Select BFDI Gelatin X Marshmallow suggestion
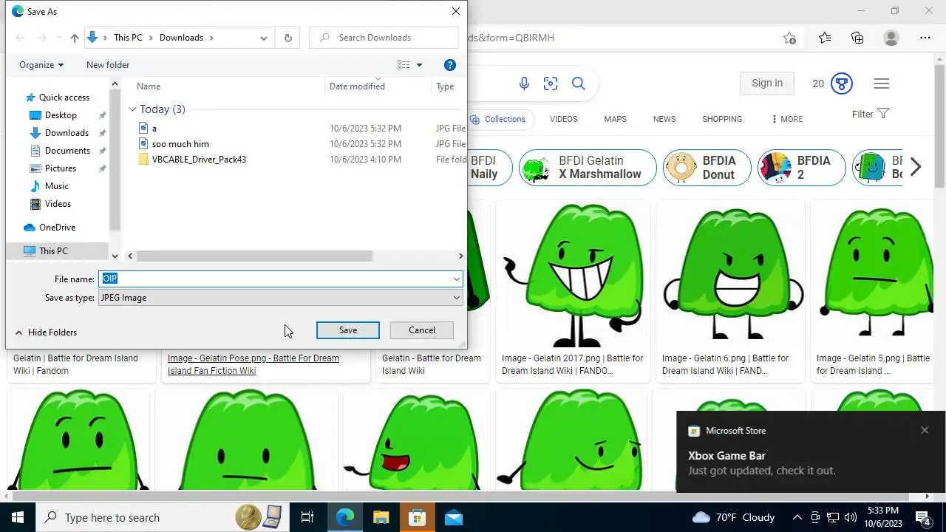This screenshot has width=946, height=532. coord(588,168)
